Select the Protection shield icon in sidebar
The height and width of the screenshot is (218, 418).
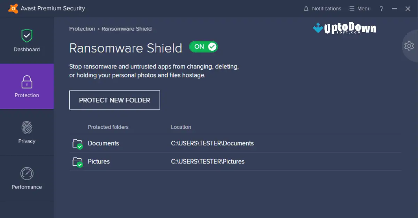pyautogui.click(x=26, y=82)
